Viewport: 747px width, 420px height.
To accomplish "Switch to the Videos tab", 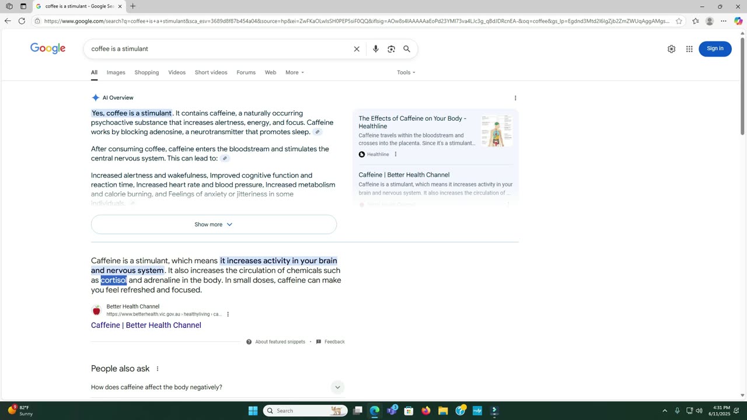I will pyautogui.click(x=177, y=72).
